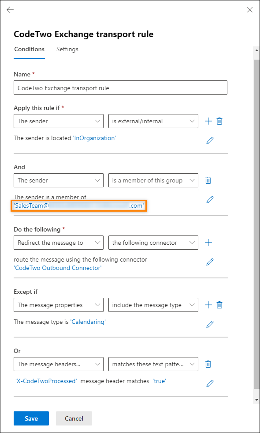Edit the 'Calendaring' message type with pencil
This screenshot has height=433, width=260.
tap(210, 324)
